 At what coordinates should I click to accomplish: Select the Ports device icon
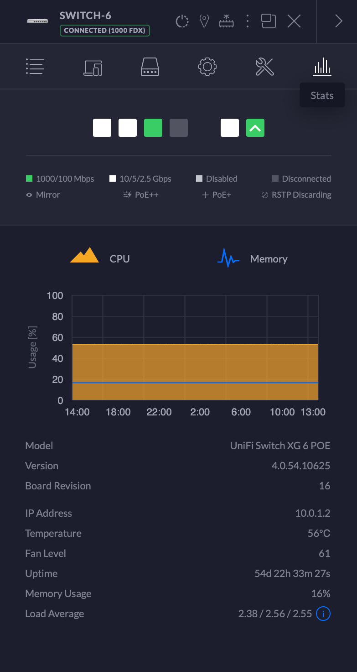point(150,66)
